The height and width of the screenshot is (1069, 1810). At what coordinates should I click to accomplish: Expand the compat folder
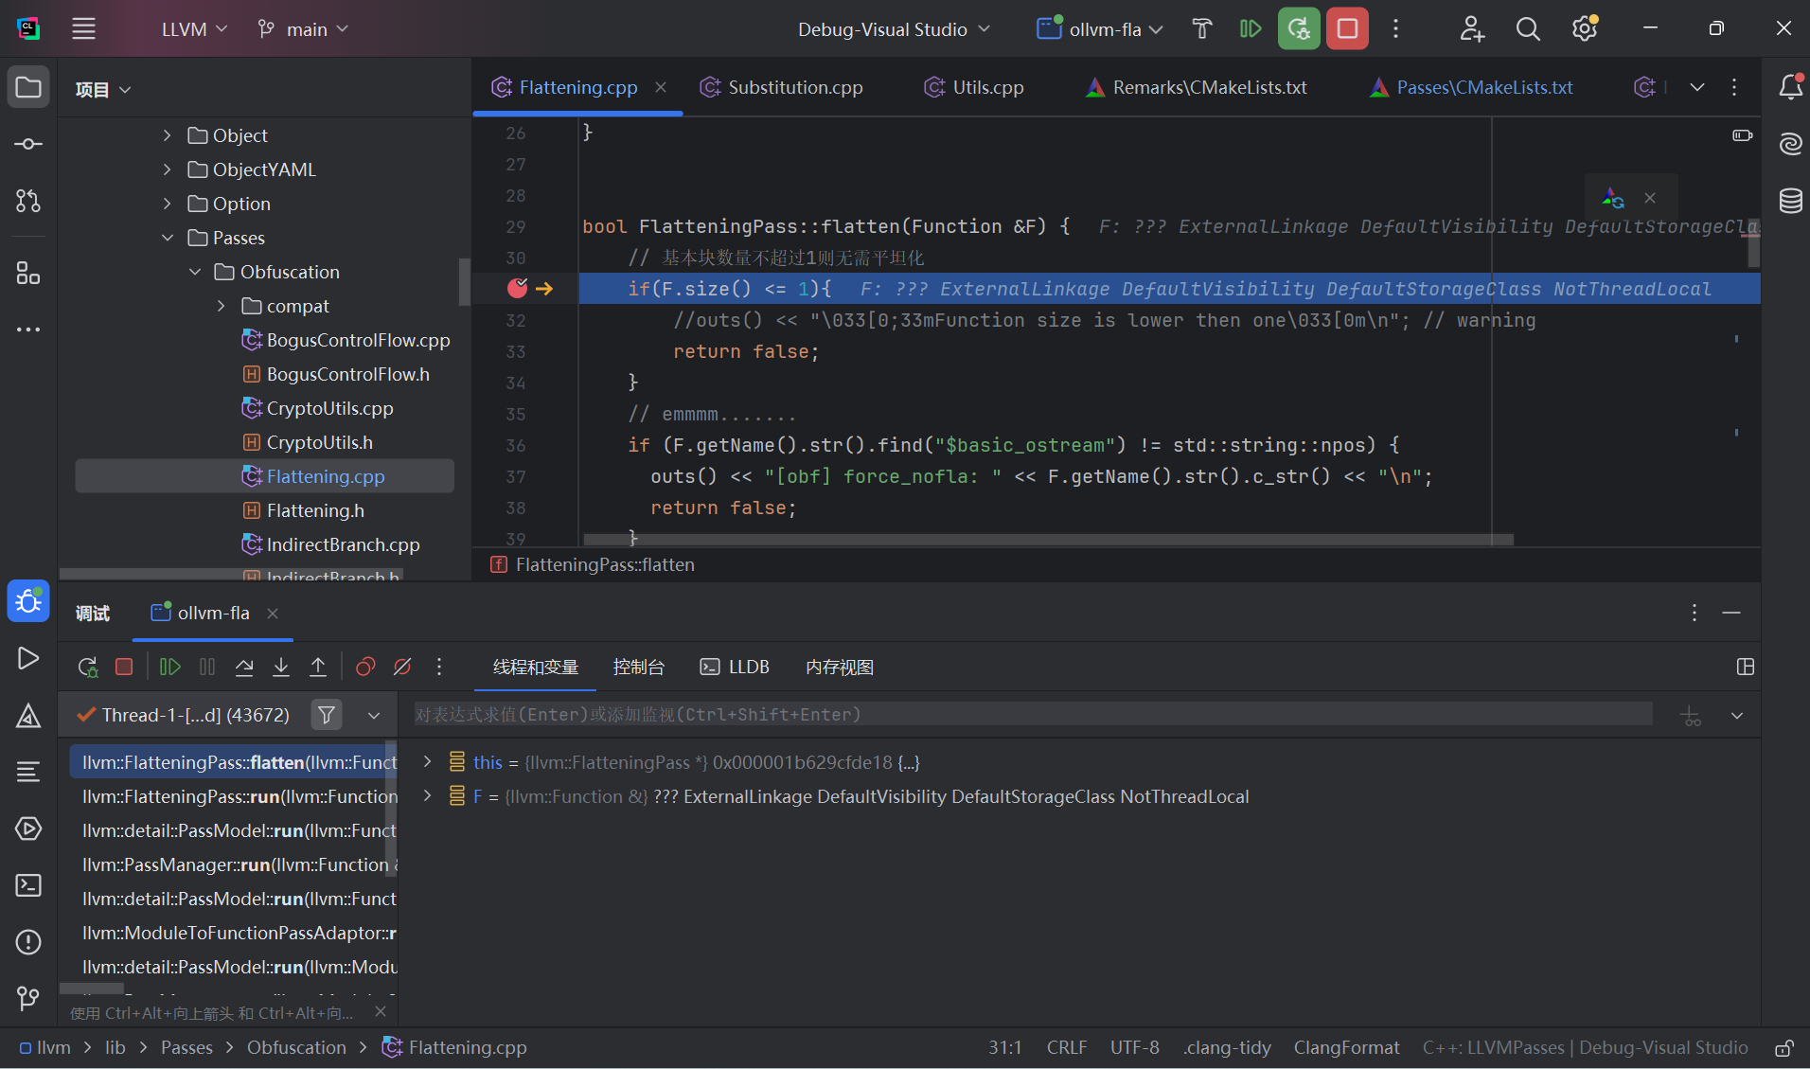[x=221, y=306]
